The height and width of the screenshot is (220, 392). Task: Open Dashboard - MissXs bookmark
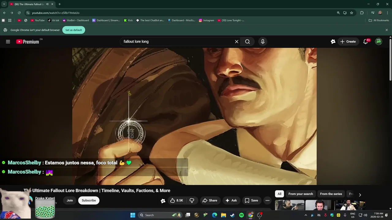[181, 20]
